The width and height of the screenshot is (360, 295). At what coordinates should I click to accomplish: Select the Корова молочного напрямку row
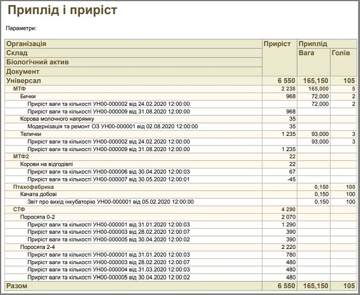pyautogui.click(x=181, y=119)
